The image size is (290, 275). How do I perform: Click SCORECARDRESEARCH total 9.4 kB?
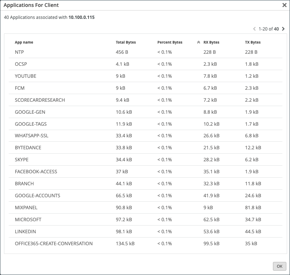[x=122, y=100]
